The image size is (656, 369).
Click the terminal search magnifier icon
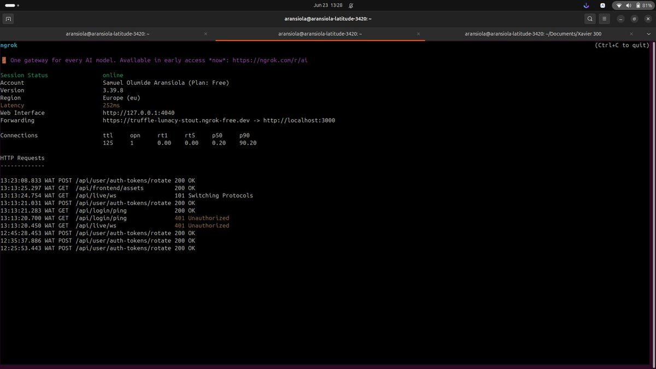click(x=590, y=19)
